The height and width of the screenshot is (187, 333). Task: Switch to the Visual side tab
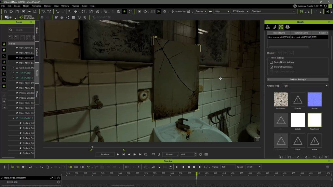click(x=37, y=94)
